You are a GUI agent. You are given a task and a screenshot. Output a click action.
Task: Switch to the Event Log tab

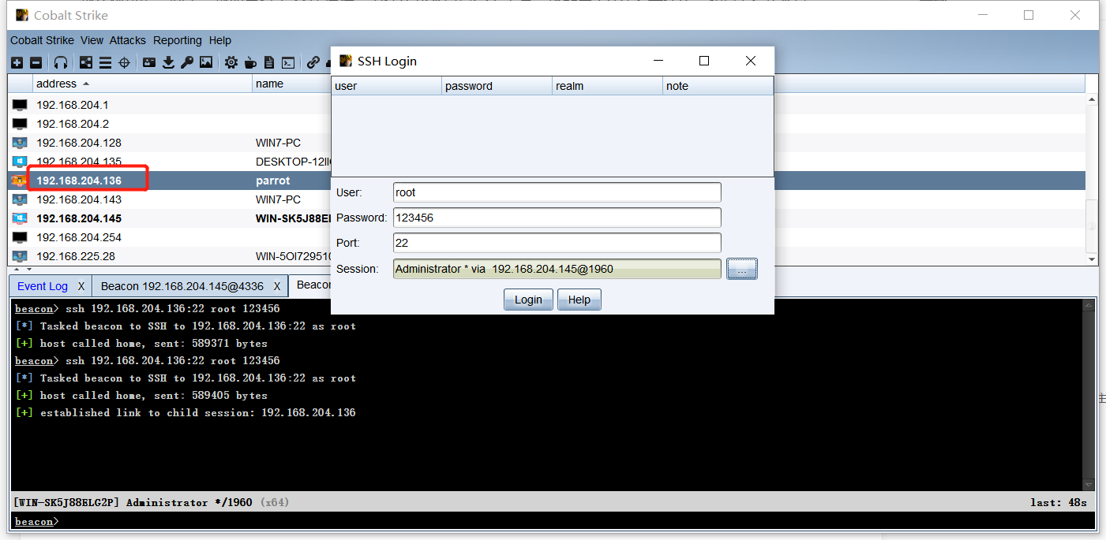[43, 286]
